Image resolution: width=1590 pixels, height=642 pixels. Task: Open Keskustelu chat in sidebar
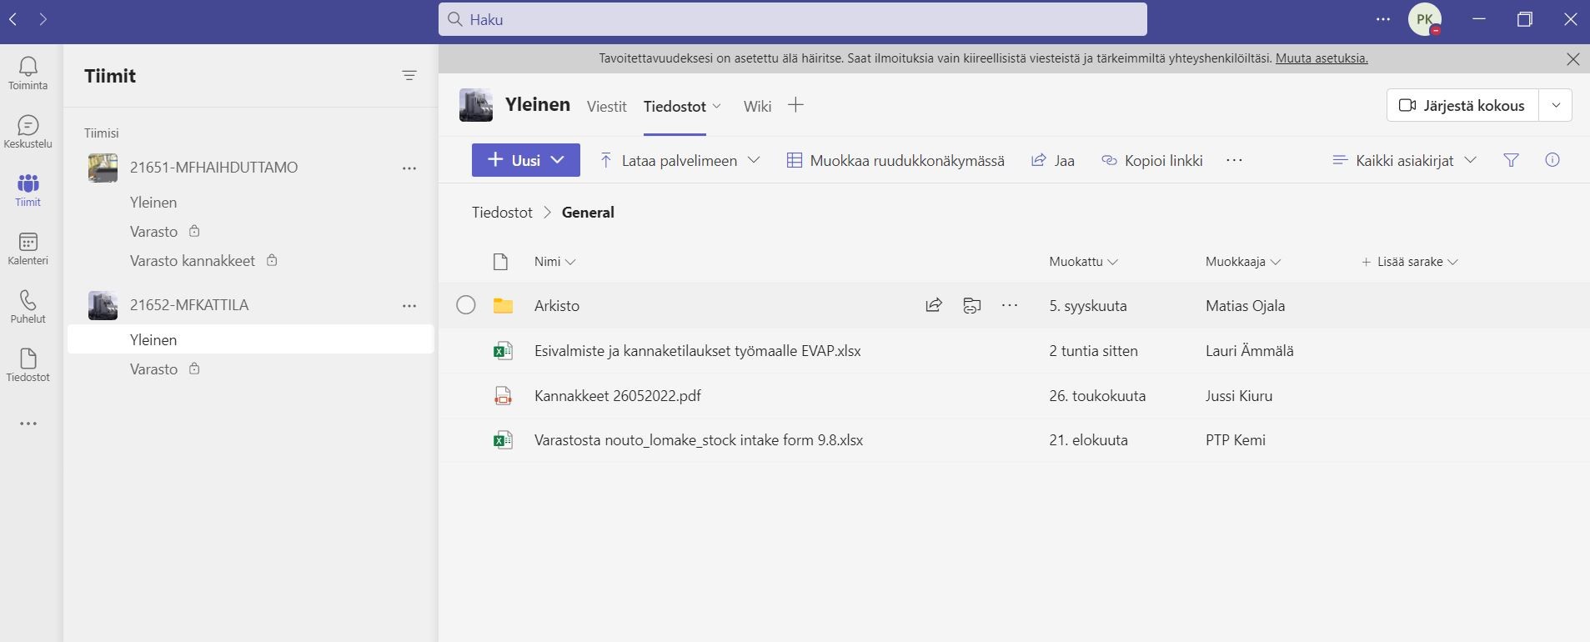[x=28, y=132]
